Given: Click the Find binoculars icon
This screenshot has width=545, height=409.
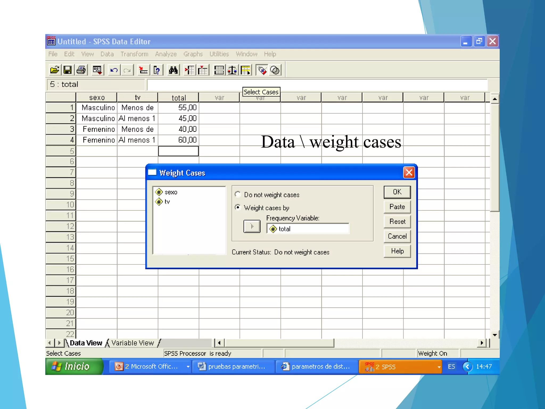Looking at the screenshot, I should [173, 70].
